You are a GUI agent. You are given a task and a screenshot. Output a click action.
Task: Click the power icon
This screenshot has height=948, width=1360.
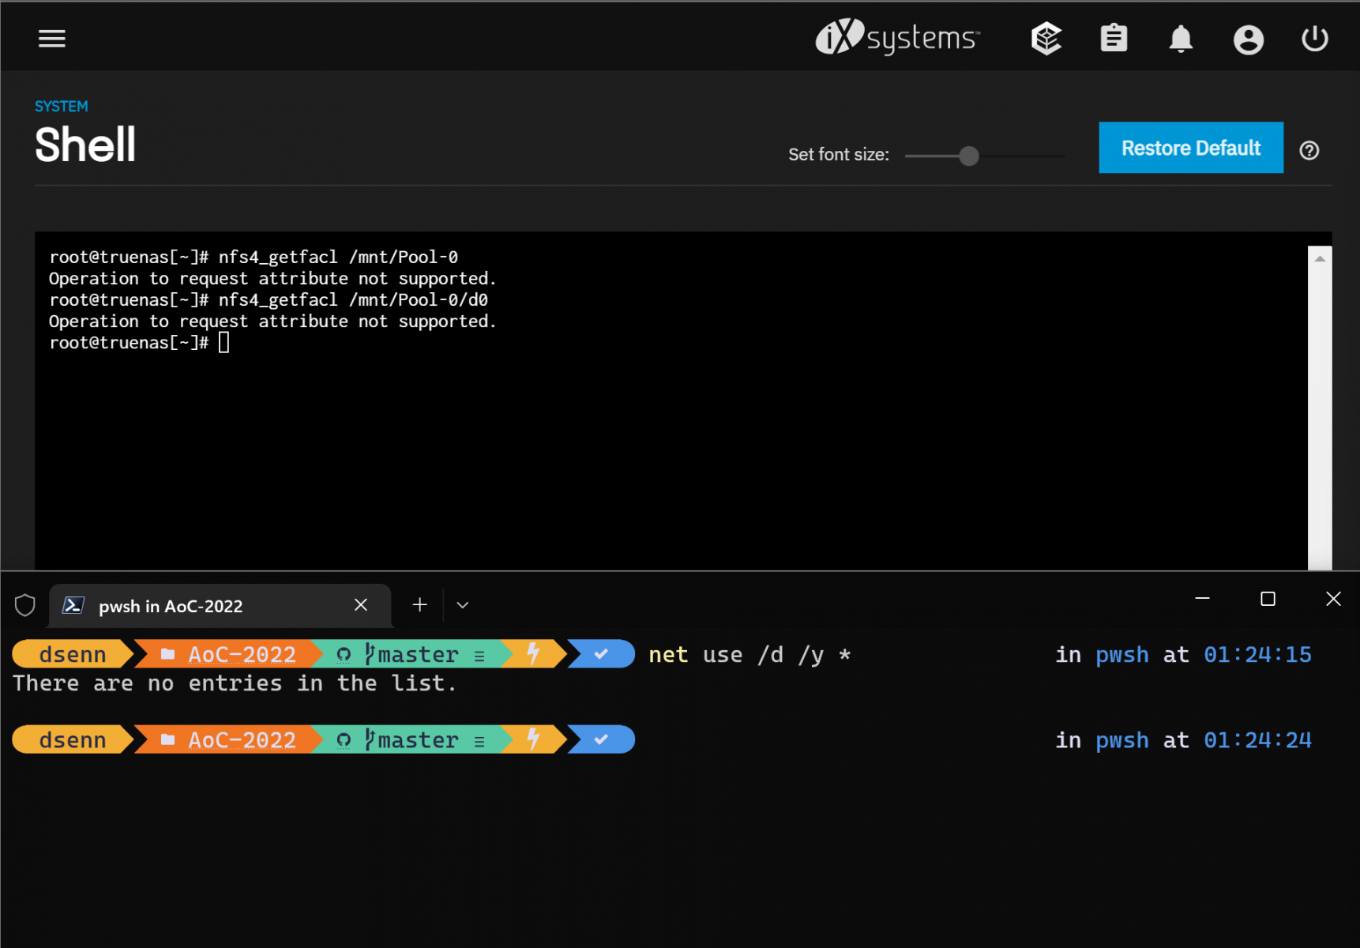1314,38
